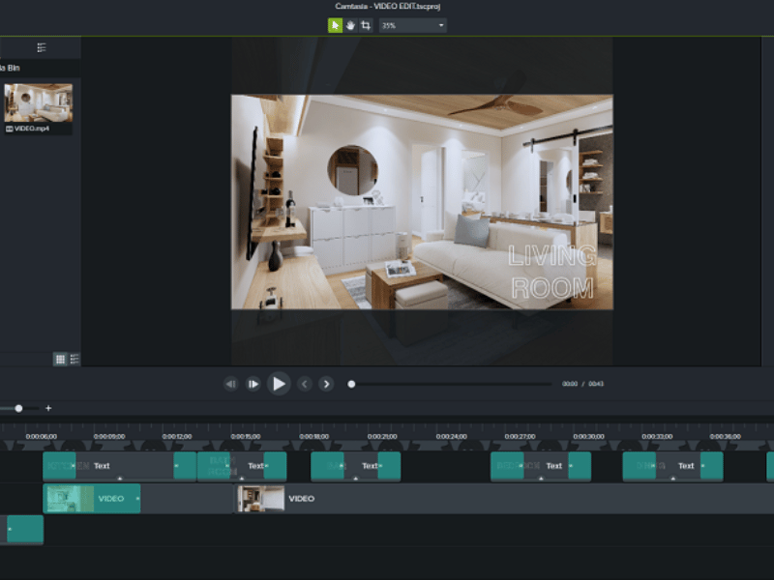Zoom in the timeline with plus button

tap(48, 408)
